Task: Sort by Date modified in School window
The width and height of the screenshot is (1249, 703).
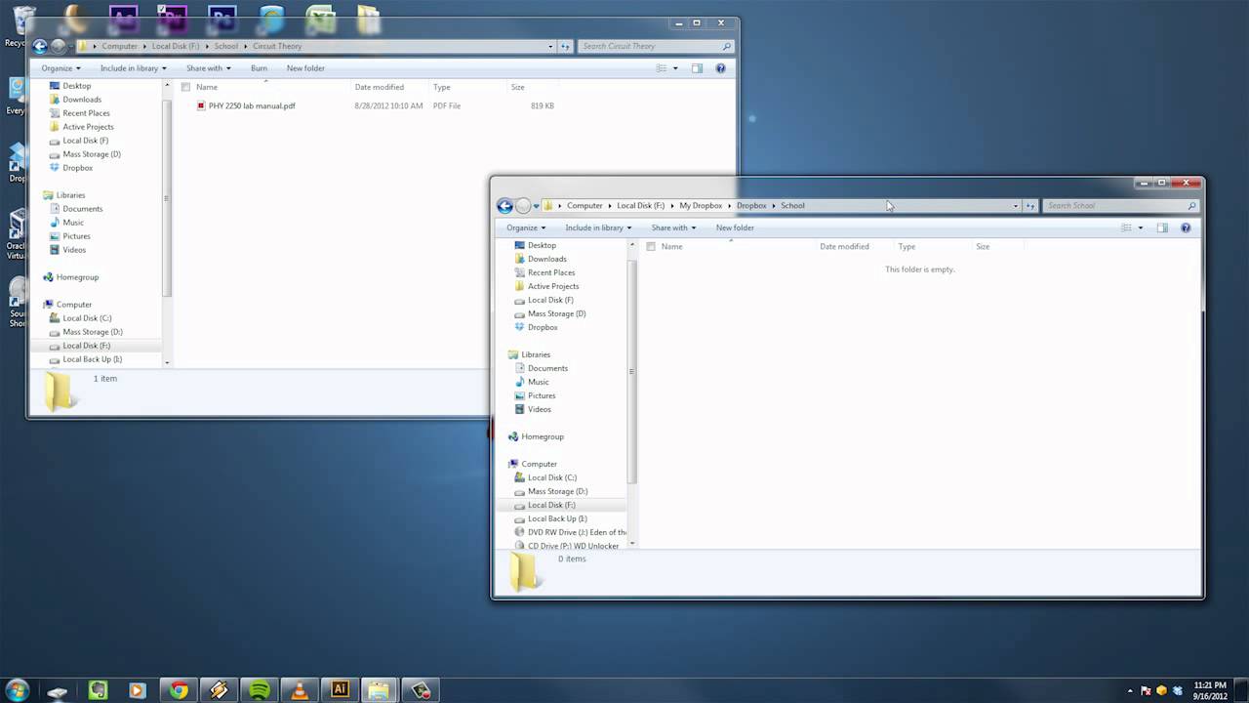Action: (x=844, y=246)
